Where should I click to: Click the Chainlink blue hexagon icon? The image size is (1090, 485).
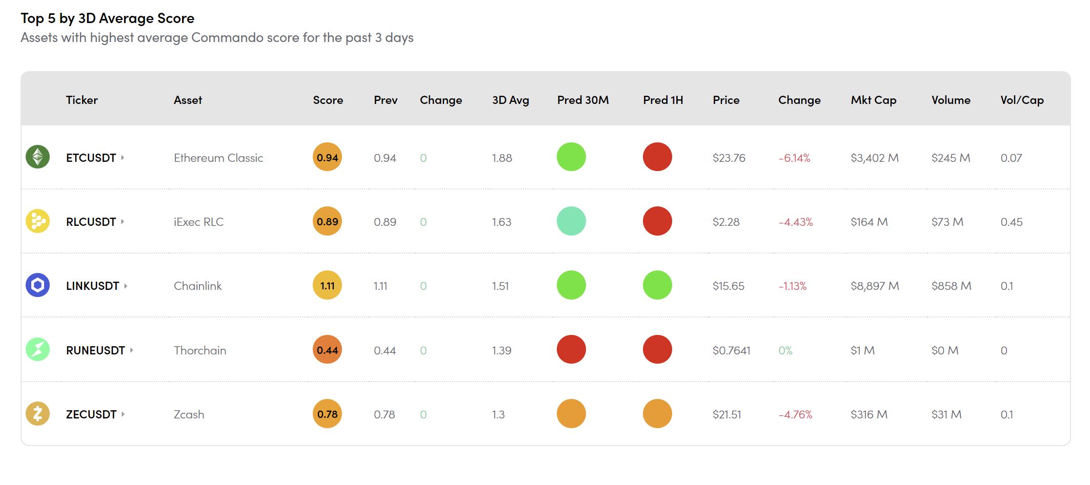tap(37, 285)
